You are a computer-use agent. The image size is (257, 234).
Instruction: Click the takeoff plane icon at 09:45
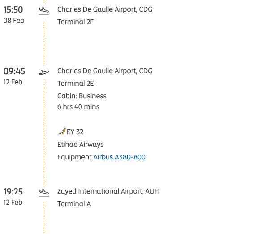pyautogui.click(x=44, y=72)
